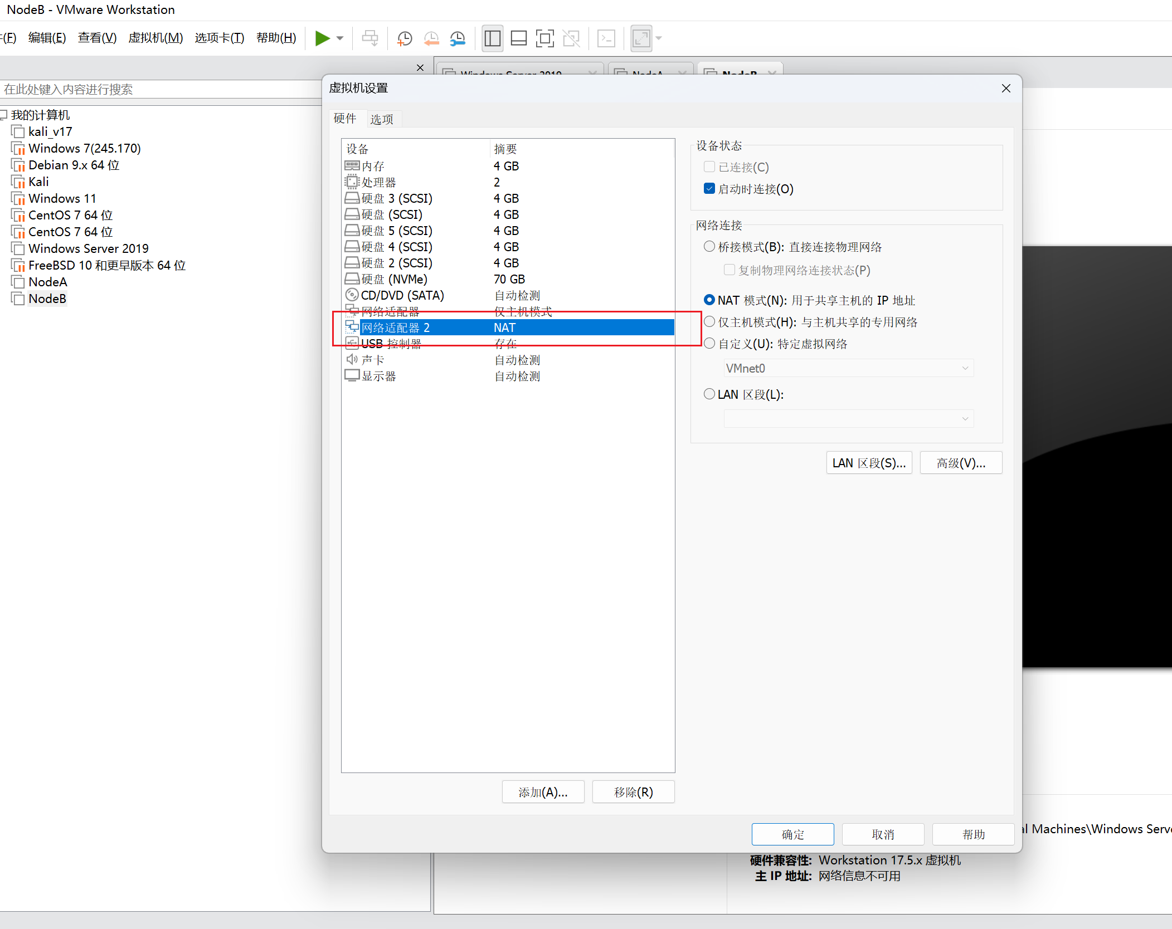The image size is (1172, 929).
Task: Open the 选项卡(T) menu
Action: [x=220, y=38]
